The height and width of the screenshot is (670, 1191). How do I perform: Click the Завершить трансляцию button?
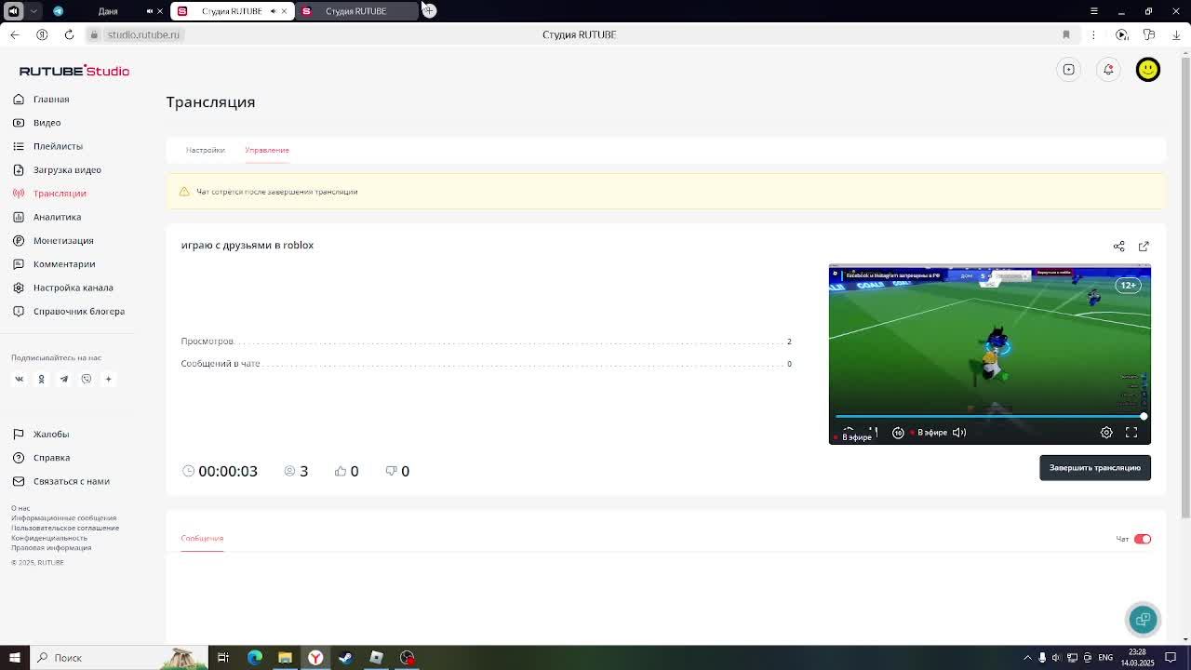tap(1095, 467)
